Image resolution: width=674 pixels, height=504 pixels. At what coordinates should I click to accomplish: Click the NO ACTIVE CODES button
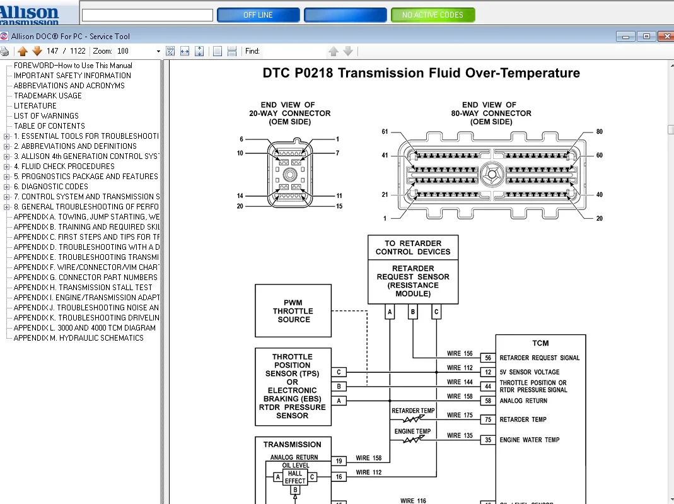point(433,15)
